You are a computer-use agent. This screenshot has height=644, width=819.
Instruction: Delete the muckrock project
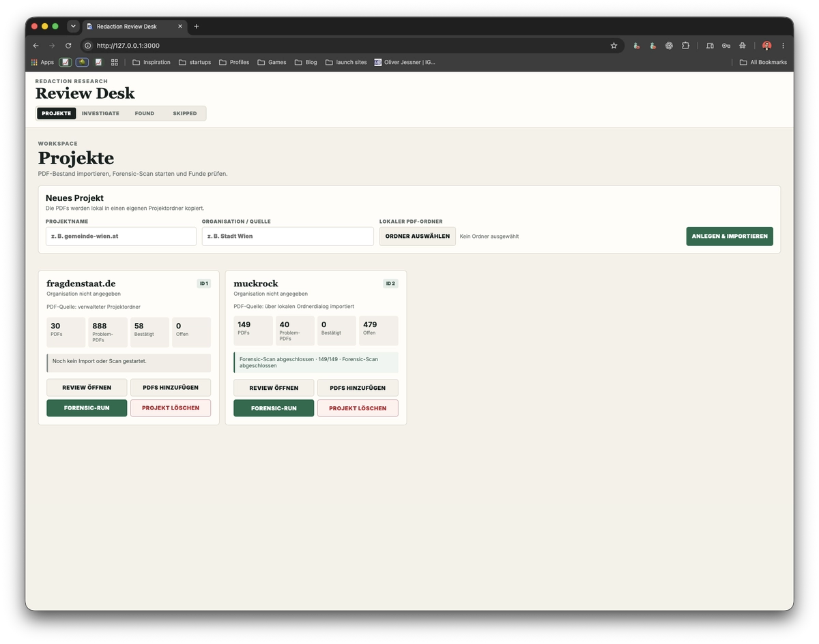(x=358, y=408)
